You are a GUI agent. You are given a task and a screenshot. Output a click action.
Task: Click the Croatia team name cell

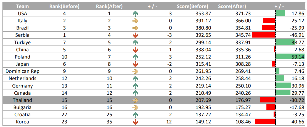click(22, 115)
